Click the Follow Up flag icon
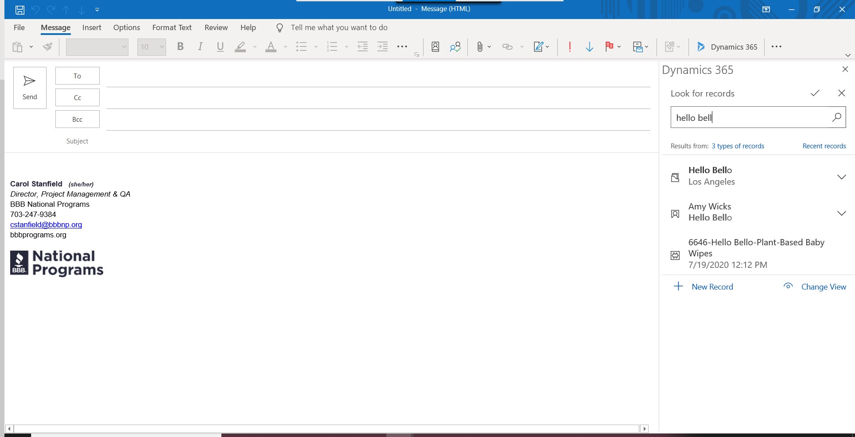 (610, 46)
